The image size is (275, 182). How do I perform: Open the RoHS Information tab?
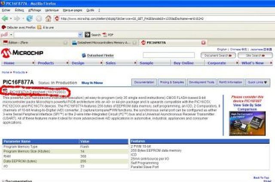[x=231, y=82]
